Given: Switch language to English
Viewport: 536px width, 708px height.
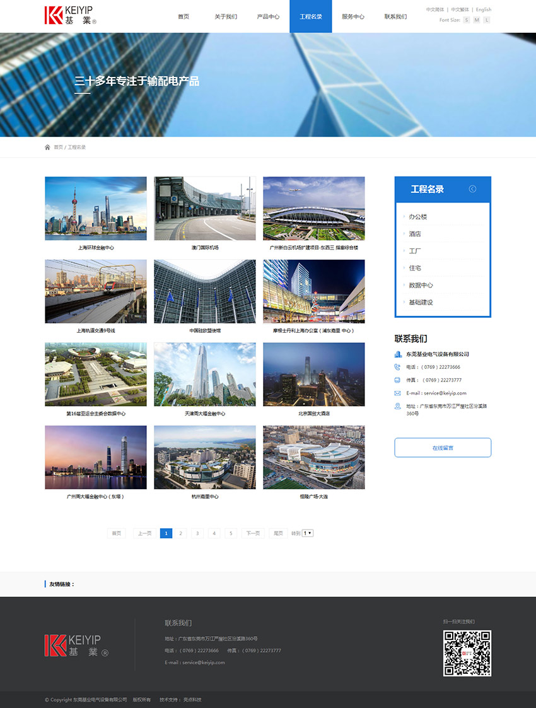Looking at the screenshot, I should coord(484,9).
